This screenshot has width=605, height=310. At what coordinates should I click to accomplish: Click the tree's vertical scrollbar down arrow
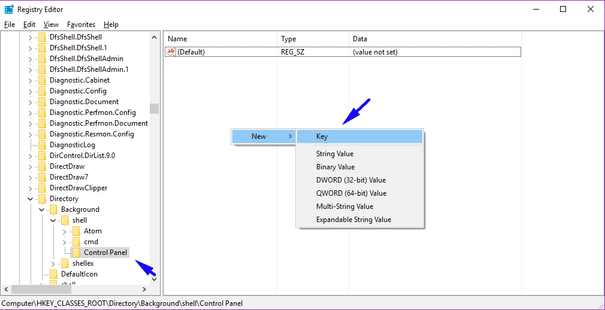[x=154, y=278]
